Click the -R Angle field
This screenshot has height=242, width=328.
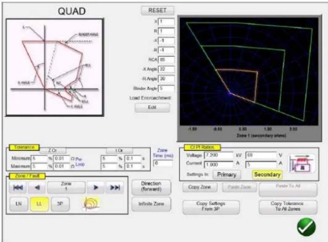coord(166,79)
